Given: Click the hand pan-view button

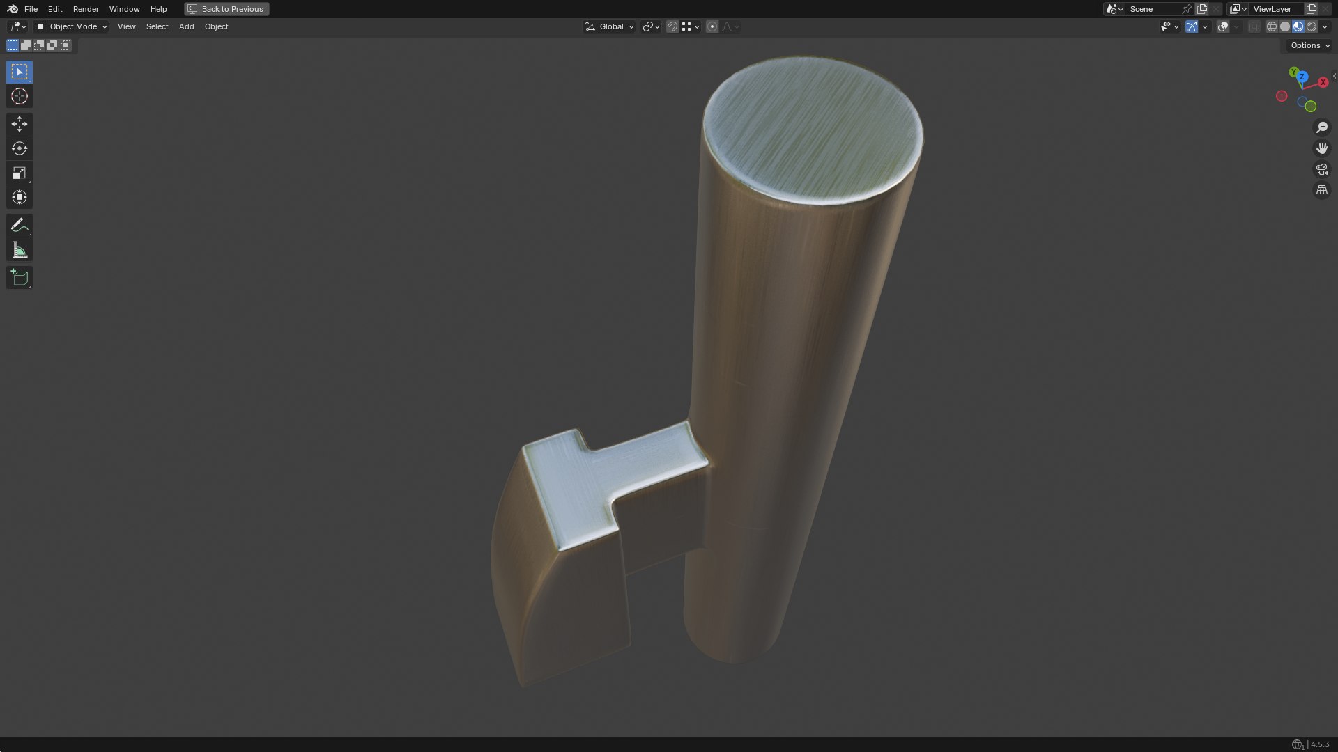Looking at the screenshot, I should [x=1322, y=148].
